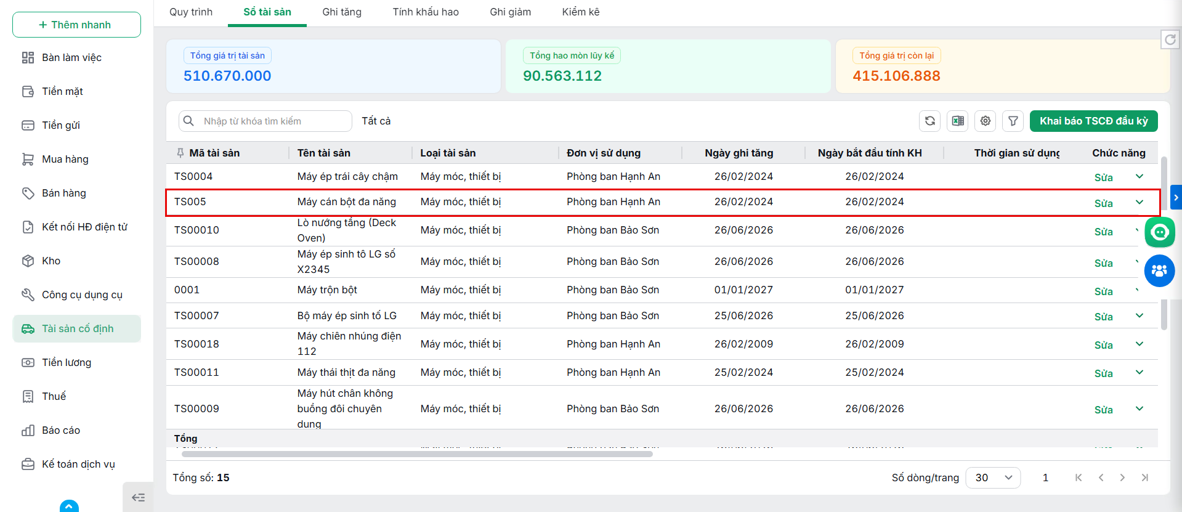This screenshot has width=1182, height=512.
Task: Select the Sổ tài sản tab
Action: tap(267, 12)
